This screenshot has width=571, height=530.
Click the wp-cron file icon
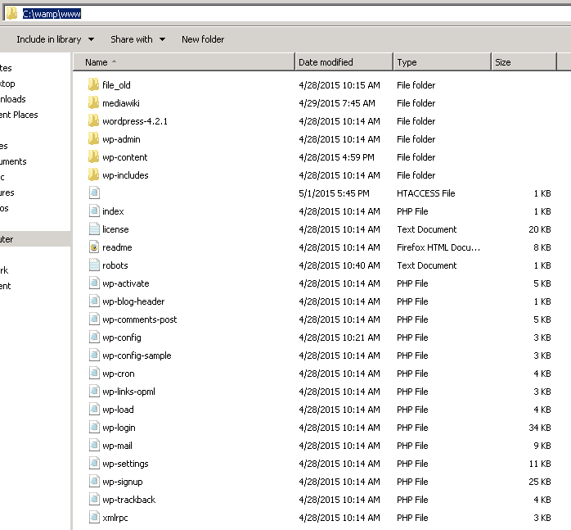(94, 373)
